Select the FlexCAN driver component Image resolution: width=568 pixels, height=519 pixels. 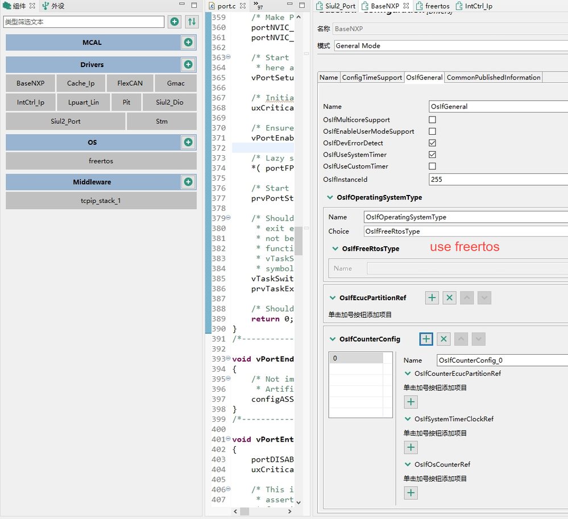tap(130, 84)
